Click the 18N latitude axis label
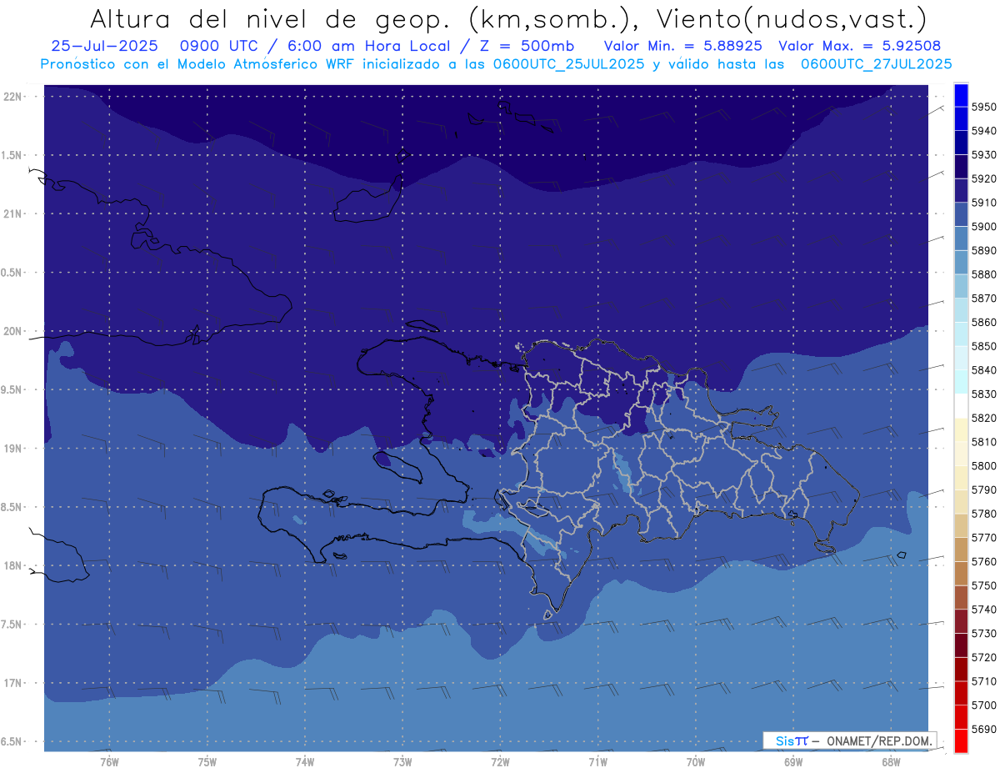The image size is (1000, 773). pyautogui.click(x=13, y=565)
